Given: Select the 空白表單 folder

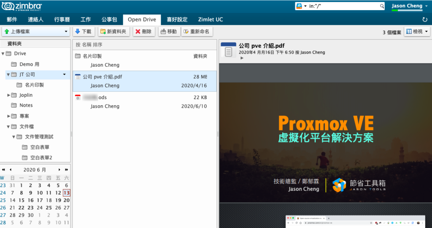Looking at the screenshot, I should pyautogui.click(x=40, y=147).
